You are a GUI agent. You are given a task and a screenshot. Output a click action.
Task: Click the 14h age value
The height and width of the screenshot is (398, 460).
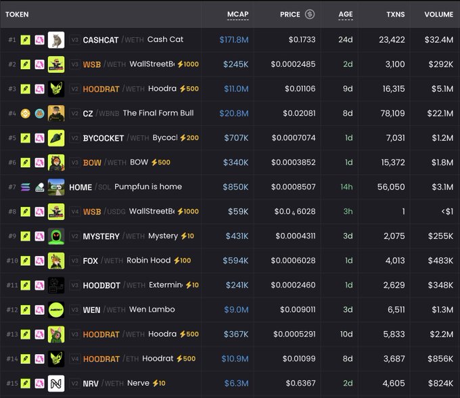click(346, 187)
